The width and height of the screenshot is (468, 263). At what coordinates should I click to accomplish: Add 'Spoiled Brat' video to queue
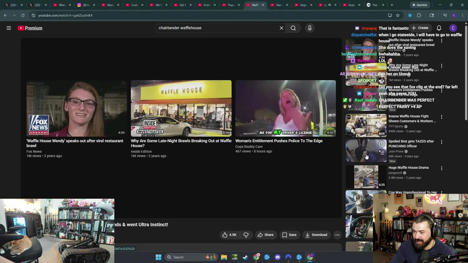(382, 153)
